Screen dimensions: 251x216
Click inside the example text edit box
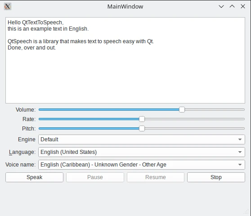[125, 60]
